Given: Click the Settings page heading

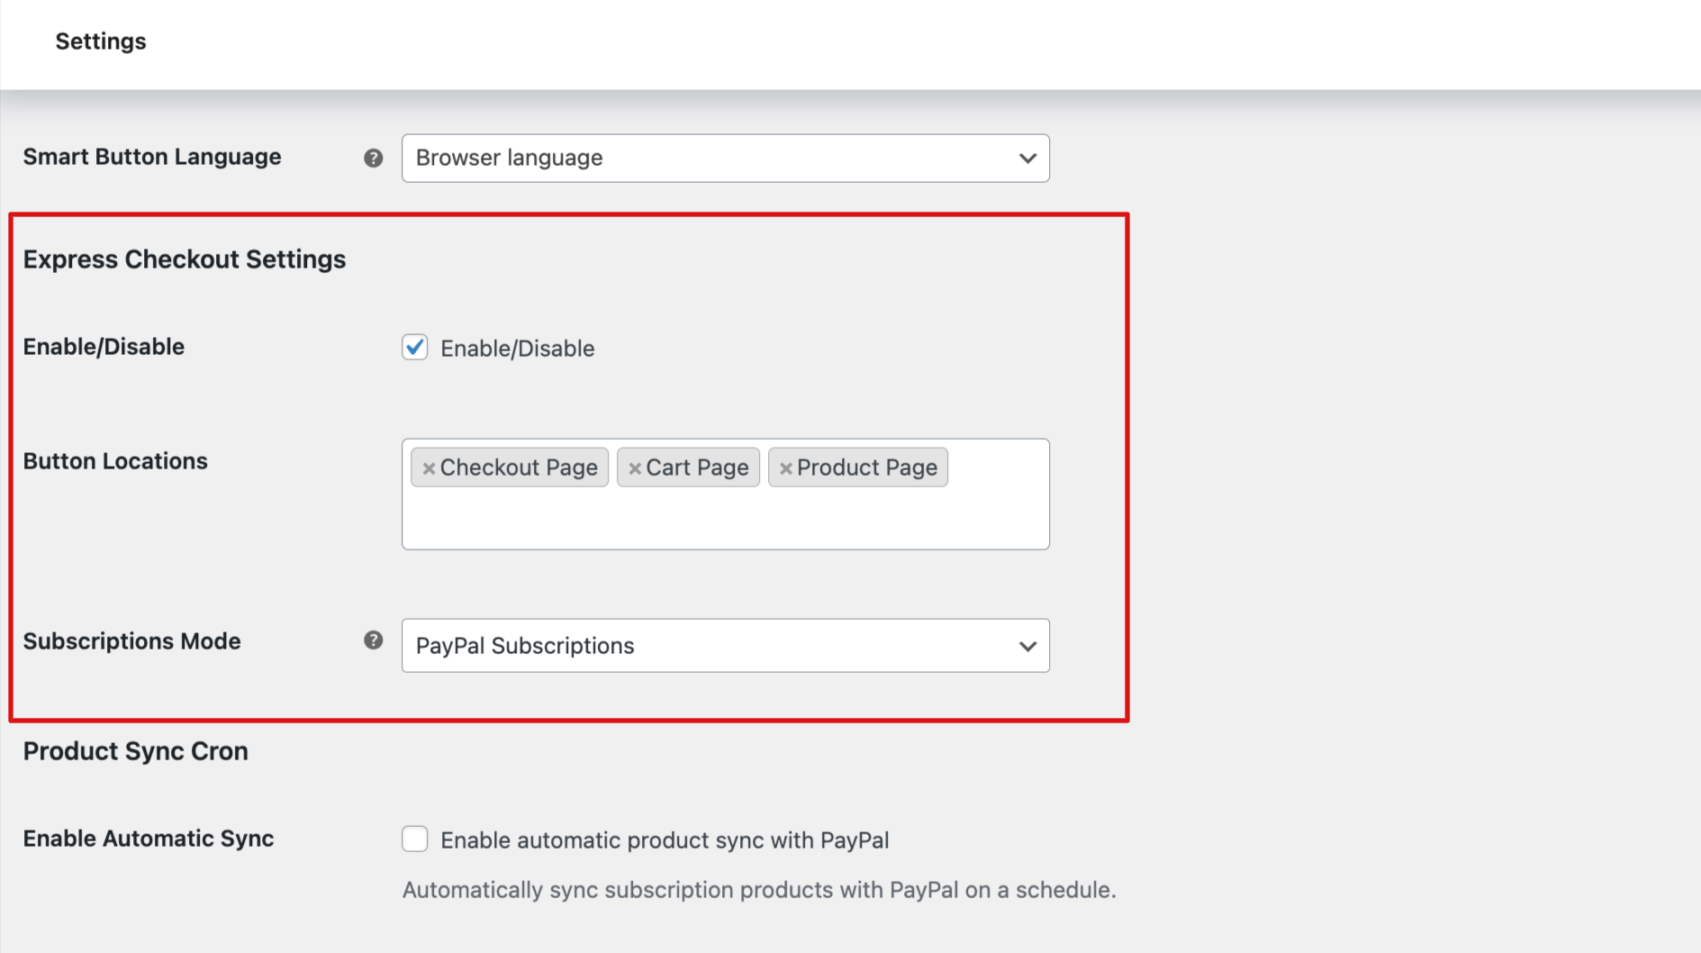Looking at the screenshot, I should coord(100,41).
